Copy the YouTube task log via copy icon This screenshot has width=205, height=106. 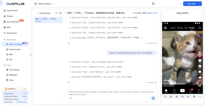pyautogui.click(x=69, y=83)
